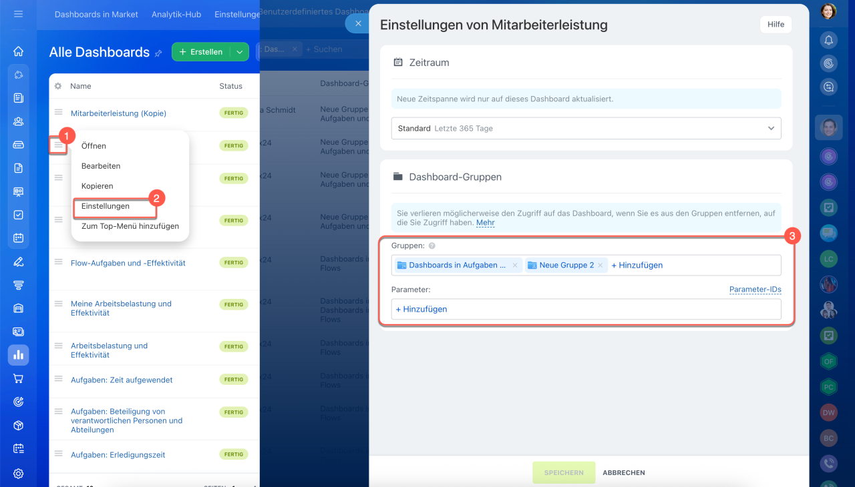Open the 'Aufgaben: Zeit aufgewendet' dashboard link
This screenshot has height=487, width=855.
(122, 380)
